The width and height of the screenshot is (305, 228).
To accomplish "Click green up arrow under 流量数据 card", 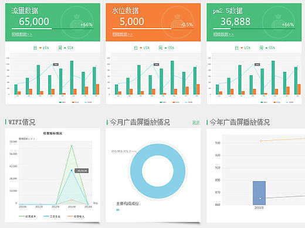I will [x=65, y=48].
